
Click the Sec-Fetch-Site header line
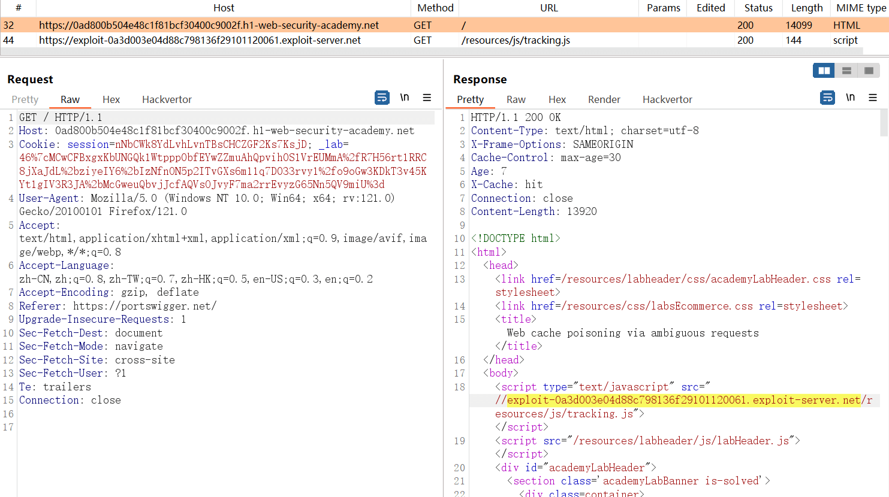pyautogui.click(x=97, y=360)
